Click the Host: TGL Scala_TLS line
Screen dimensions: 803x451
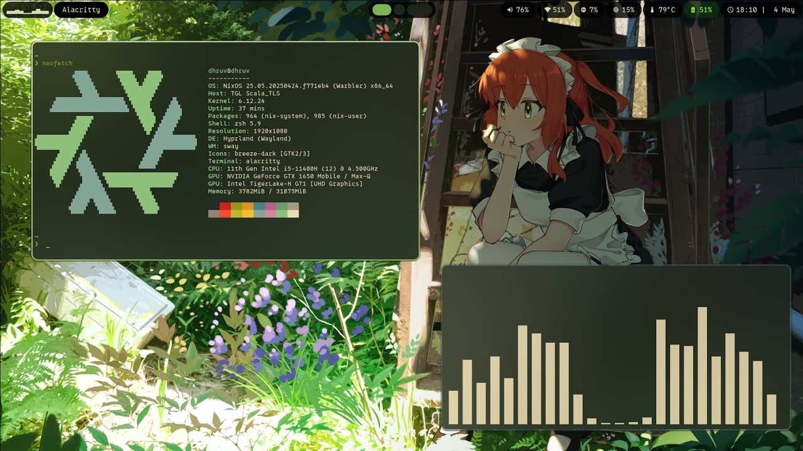(x=244, y=93)
